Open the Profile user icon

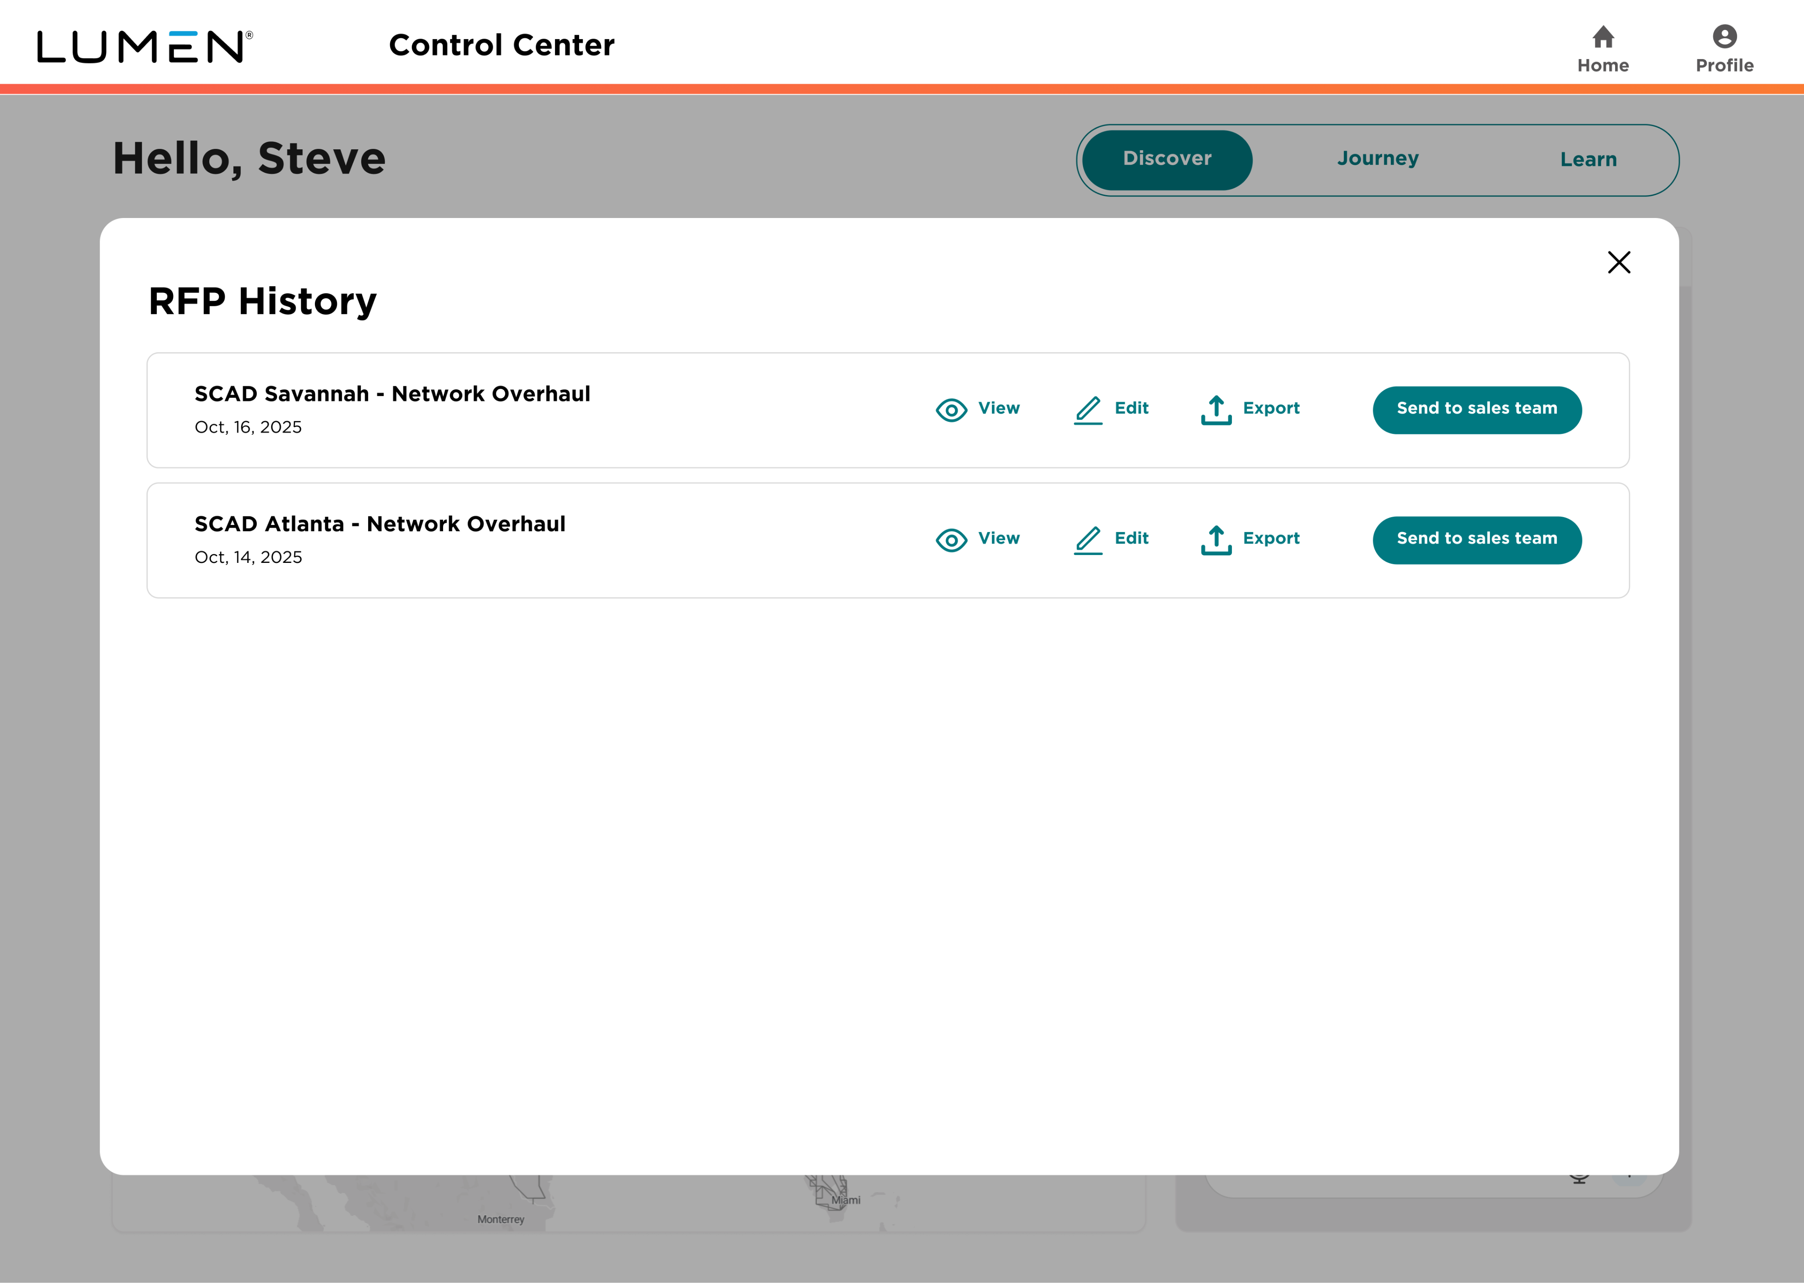pyautogui.click(x=1724, y=37)
